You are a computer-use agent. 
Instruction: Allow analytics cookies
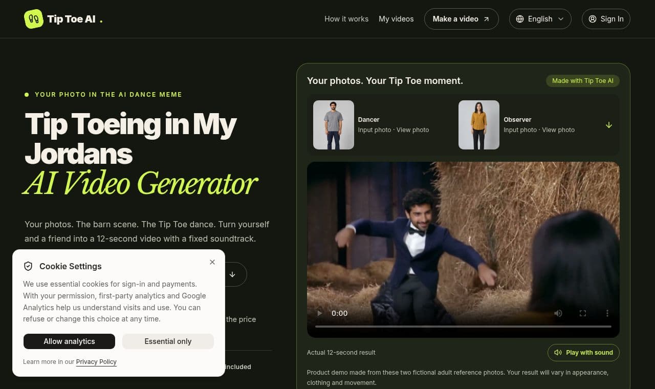coord(69,341)
